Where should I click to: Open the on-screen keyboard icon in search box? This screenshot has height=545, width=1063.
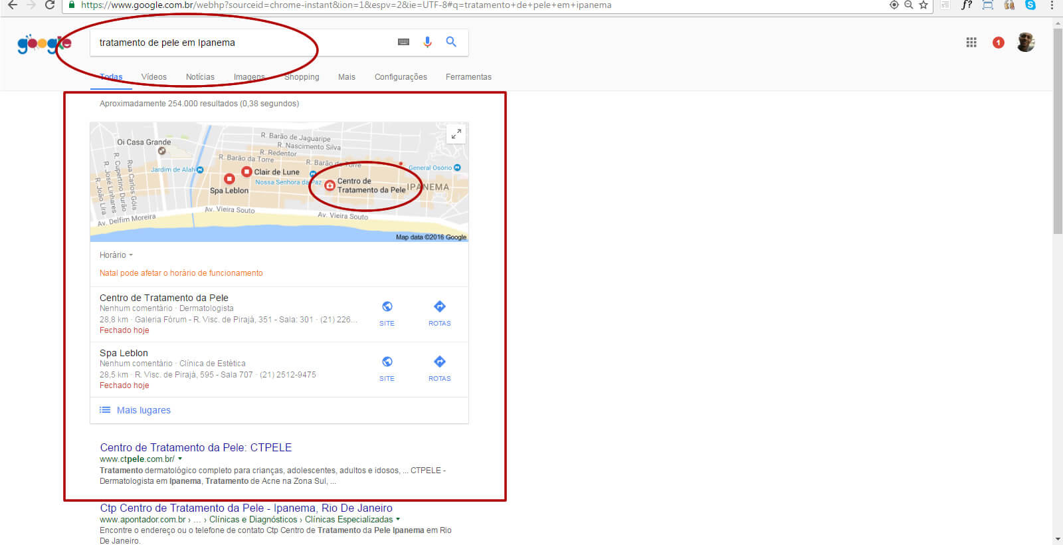click(x=403, y=42)
